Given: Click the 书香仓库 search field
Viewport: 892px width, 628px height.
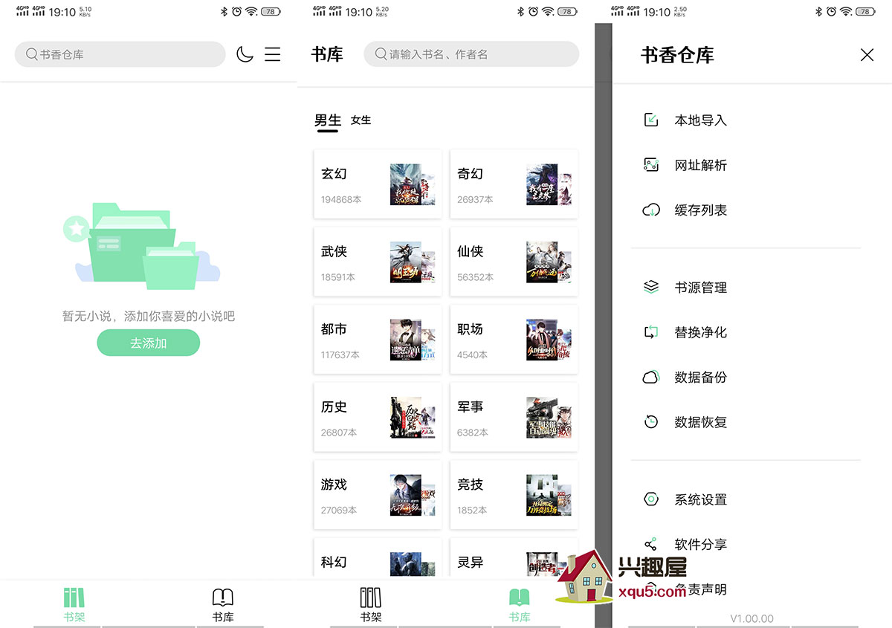Looking at the screenshot, I should point(120,54).
